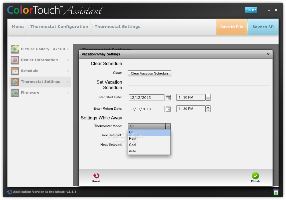Expand Picture Gallery chevron
The height and width of the screenshot is (200, 286).
pyautogui.click(x=68, y=49)
